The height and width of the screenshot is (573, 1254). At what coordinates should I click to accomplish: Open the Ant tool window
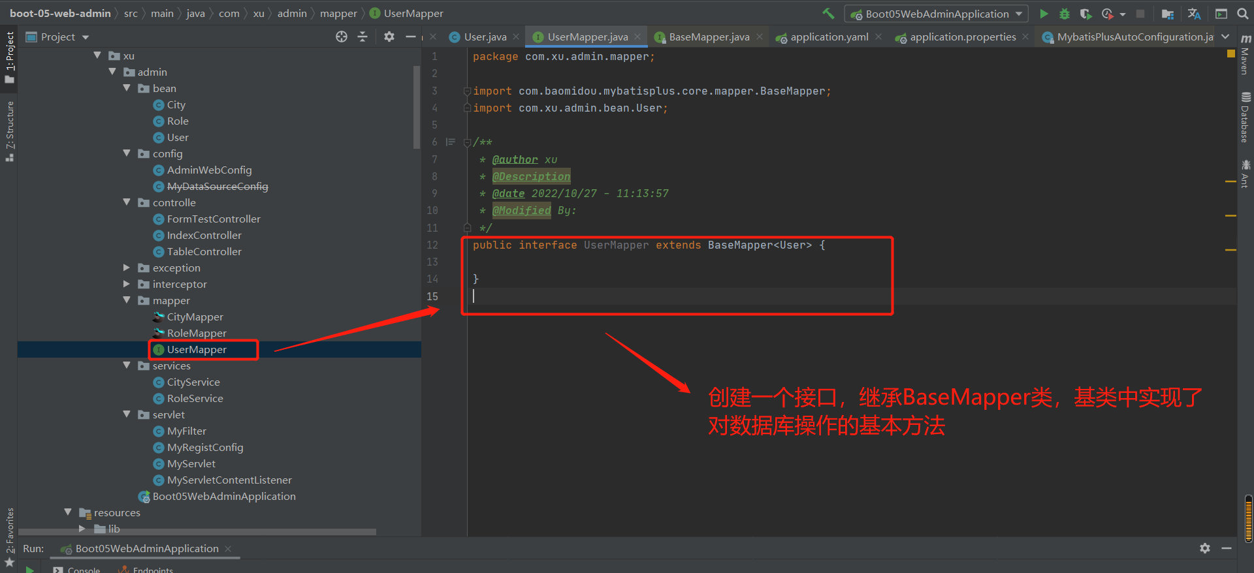pyautogui.click(x=1246, y=174)
